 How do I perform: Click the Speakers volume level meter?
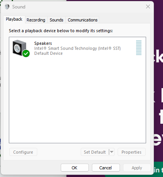(139, 48)
